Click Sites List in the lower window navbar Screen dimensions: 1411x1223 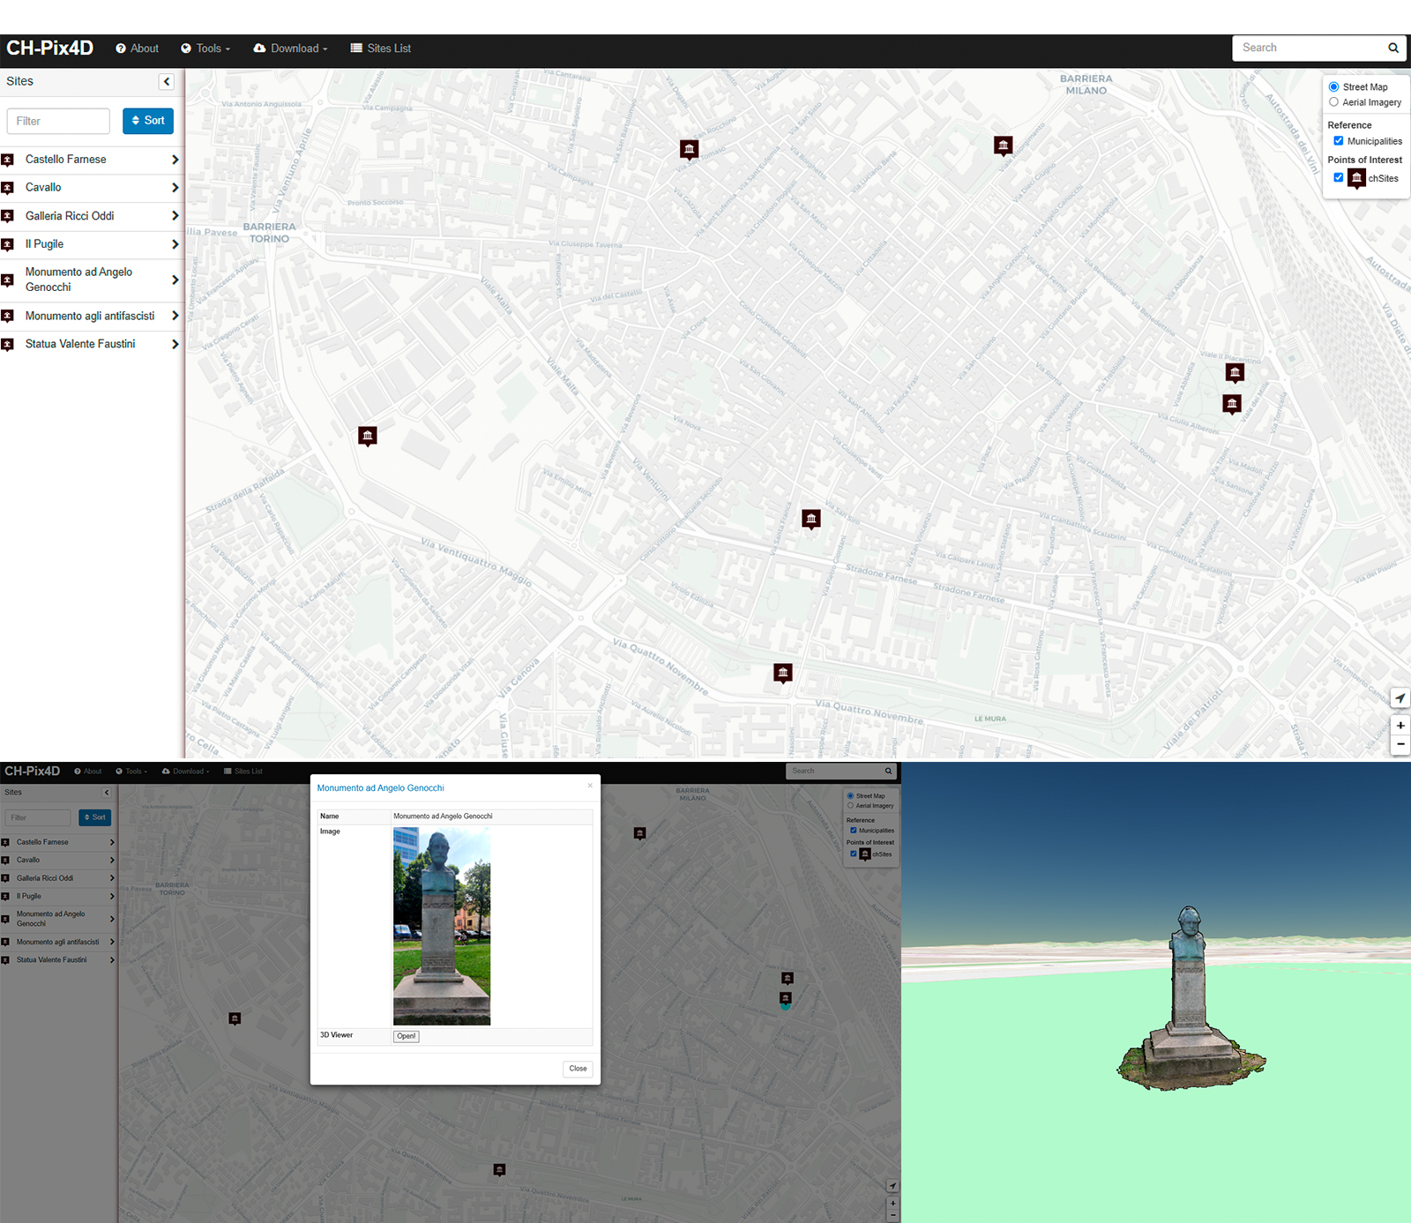243,772
